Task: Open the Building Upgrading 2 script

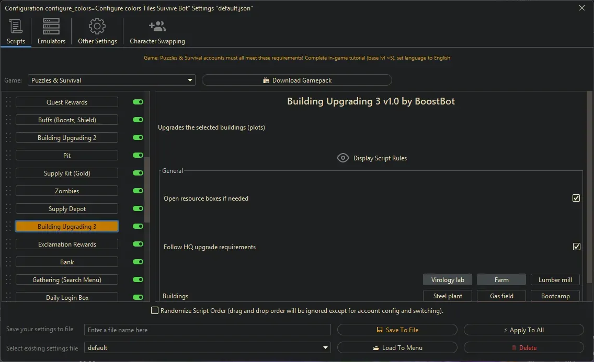Action: point(67,137)
